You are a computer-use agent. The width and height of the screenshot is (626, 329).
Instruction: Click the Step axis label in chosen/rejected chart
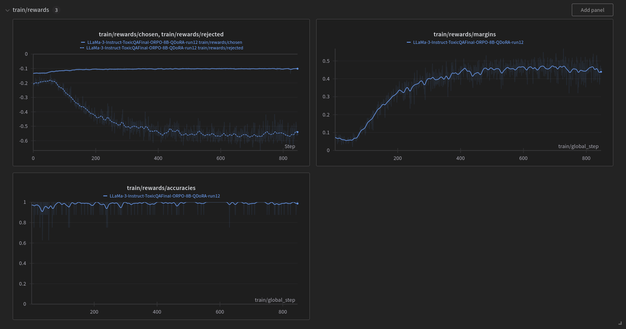290,146
